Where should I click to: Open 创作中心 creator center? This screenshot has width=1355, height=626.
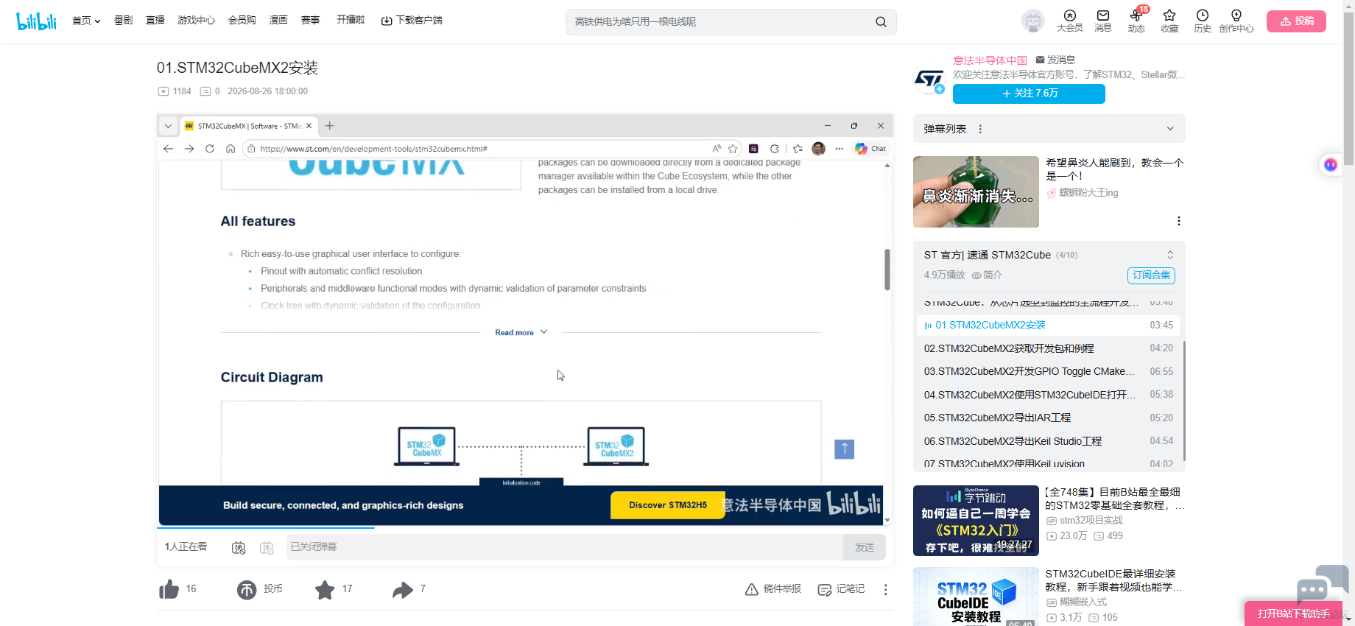[x=1236, y=21]
